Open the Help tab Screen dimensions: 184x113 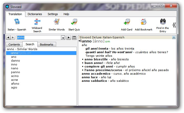click(66, 14)
